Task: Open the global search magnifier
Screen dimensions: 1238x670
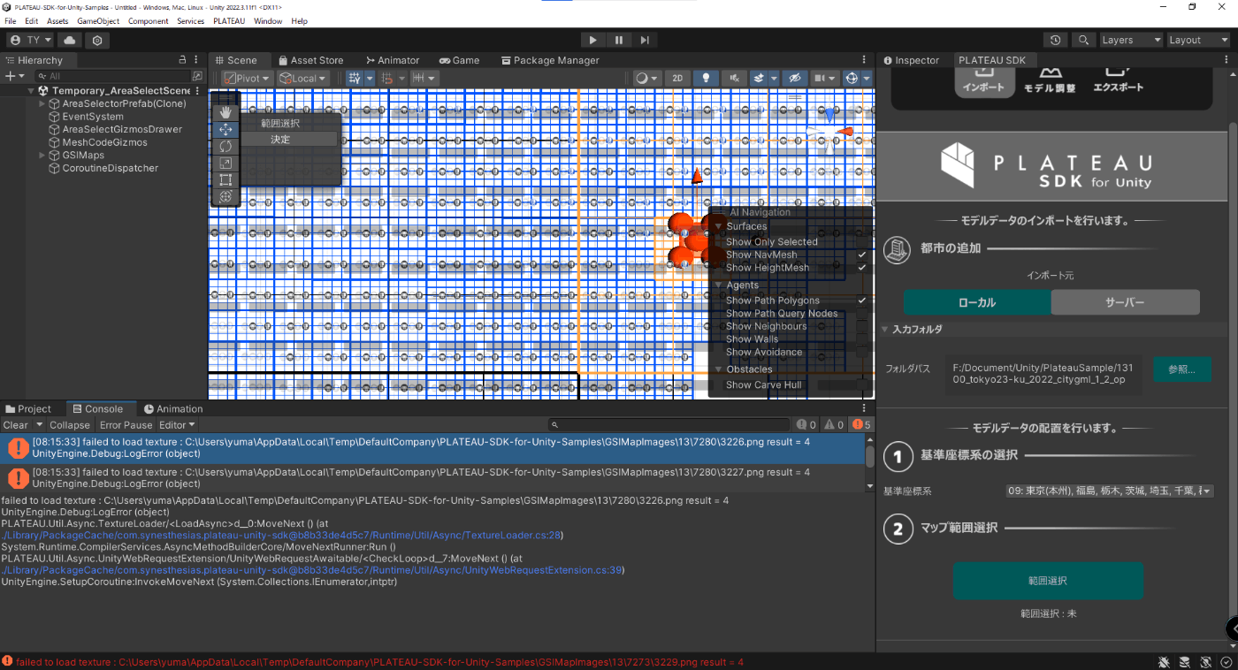Action: pyautogui.click(x=1083, y=40)
